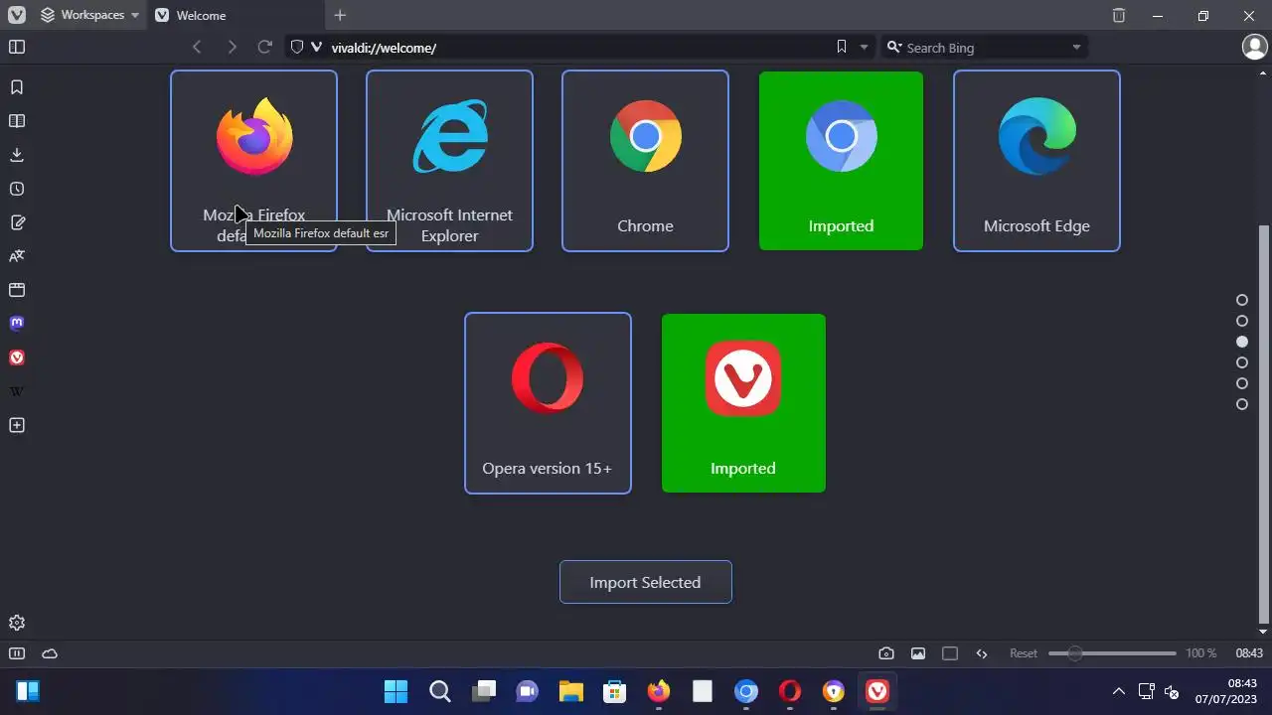Open the Downloads panel
This screenshot has width=1272, height=715.
pyautogui.click(x=17, y=155)
